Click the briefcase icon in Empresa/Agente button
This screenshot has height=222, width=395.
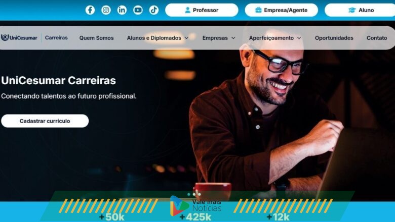[x=258, y=10]
